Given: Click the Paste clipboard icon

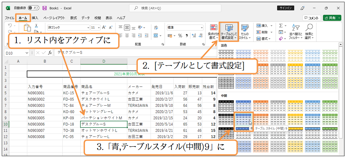Looking at the screenshot, I should [x=27, y=27].
